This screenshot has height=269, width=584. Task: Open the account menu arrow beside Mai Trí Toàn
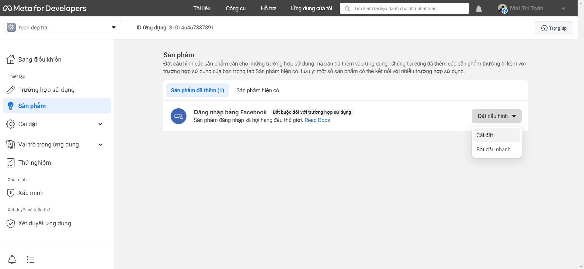tap(563, 9)
